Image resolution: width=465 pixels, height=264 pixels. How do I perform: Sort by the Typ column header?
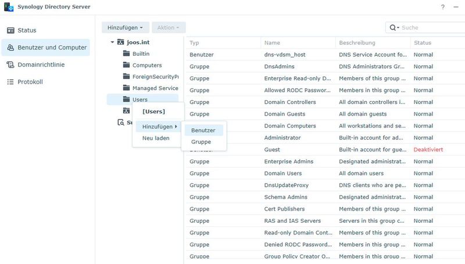[223, 43]
